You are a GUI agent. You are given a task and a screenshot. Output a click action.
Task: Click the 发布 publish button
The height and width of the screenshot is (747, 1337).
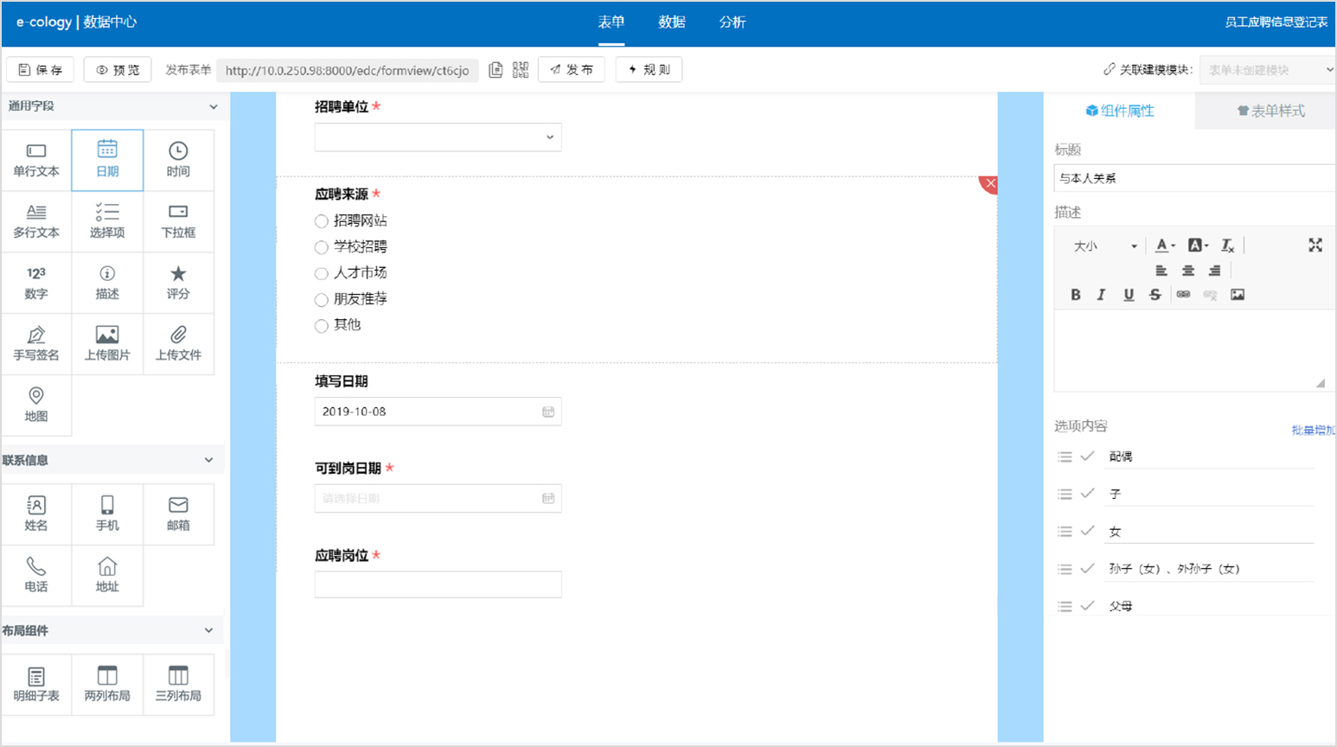572,70
